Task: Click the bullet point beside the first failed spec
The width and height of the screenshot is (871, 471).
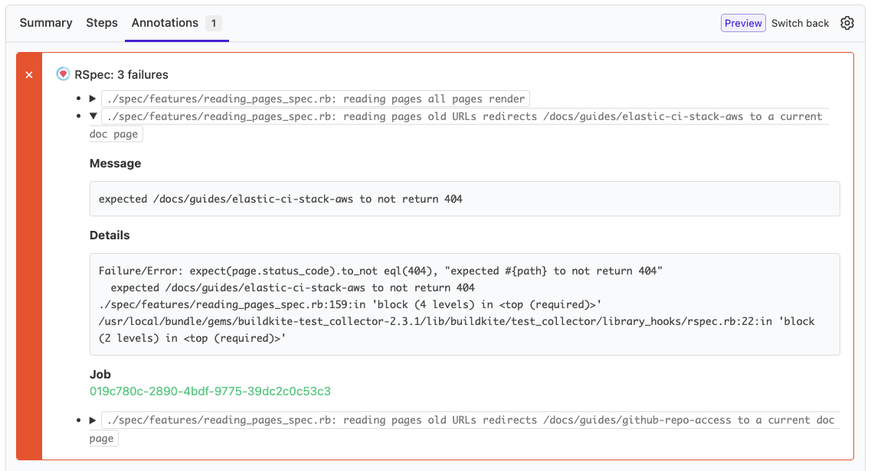Action: pos(77,98)
